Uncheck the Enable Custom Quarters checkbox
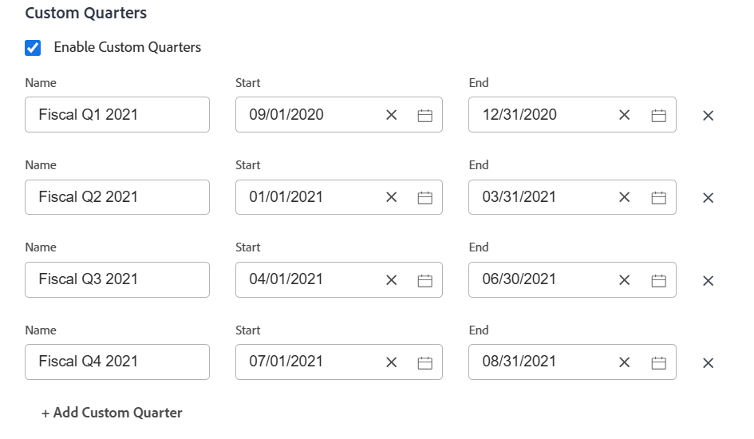 (x=33, y=48)
